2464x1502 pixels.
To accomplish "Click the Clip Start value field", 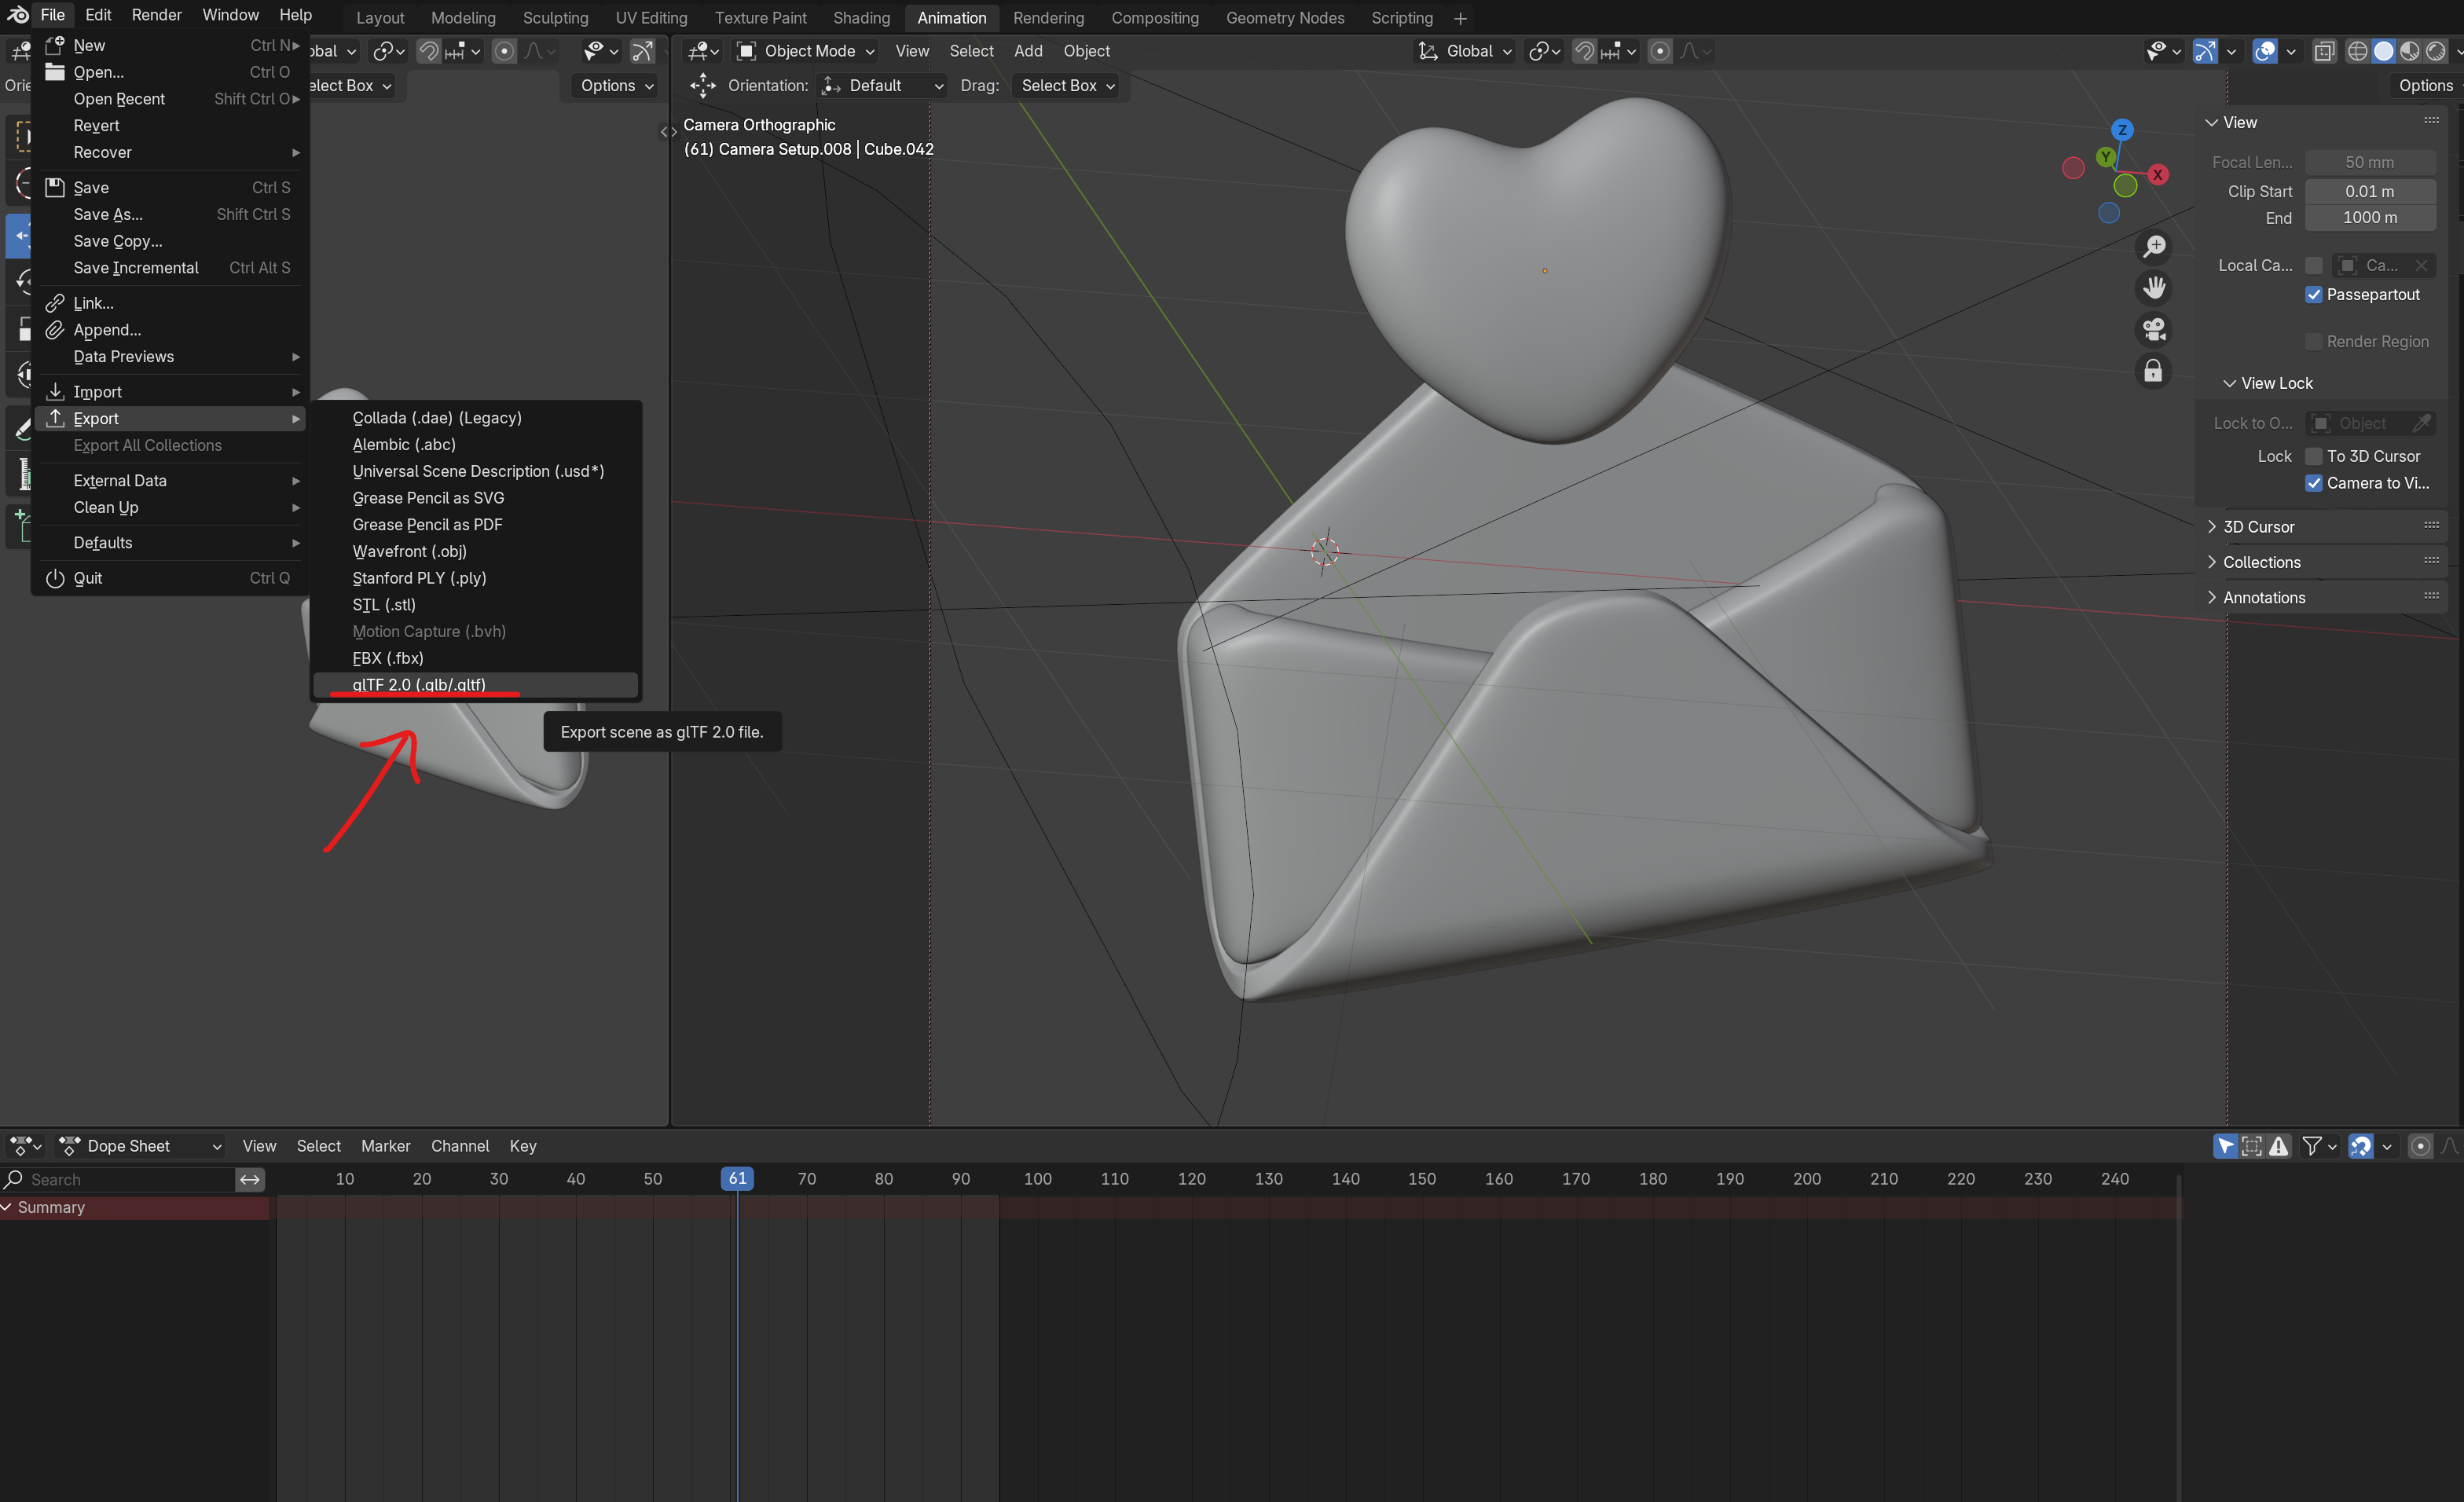I will 2368,191.
